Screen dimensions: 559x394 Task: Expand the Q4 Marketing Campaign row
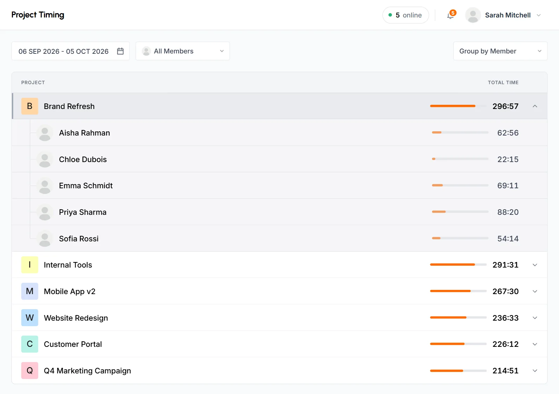point(535,371)
